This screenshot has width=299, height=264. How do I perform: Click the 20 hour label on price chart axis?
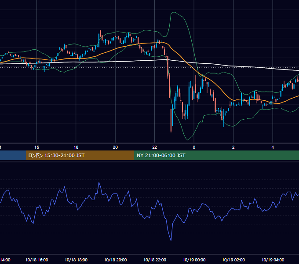coord(115,147)
